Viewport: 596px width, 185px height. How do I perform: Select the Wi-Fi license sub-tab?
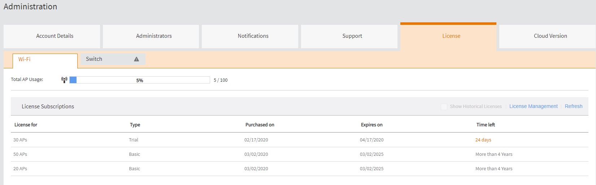pyautogui.click(x=45, y=60)
